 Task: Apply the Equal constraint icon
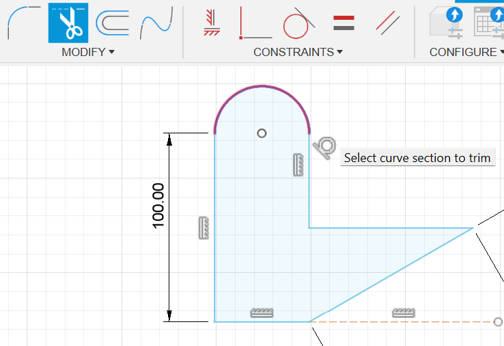[344, 23]
